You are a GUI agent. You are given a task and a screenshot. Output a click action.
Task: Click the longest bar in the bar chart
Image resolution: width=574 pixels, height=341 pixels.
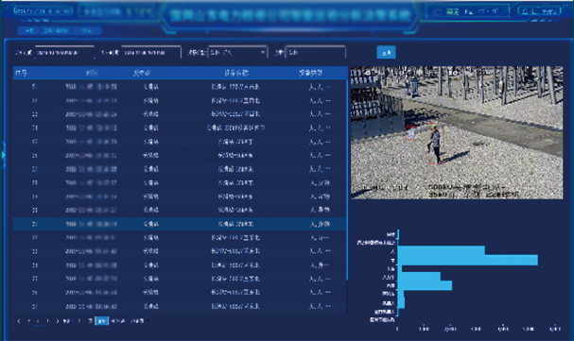click(468, 260)
